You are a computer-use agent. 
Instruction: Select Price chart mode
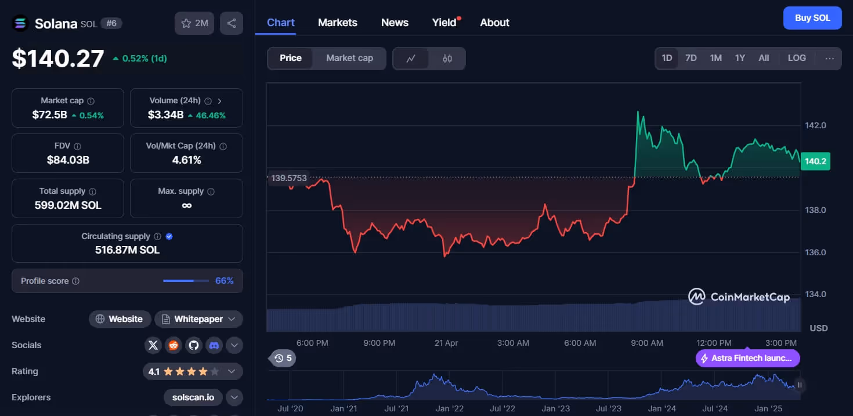pyautogui.click(x=290, y=58)
